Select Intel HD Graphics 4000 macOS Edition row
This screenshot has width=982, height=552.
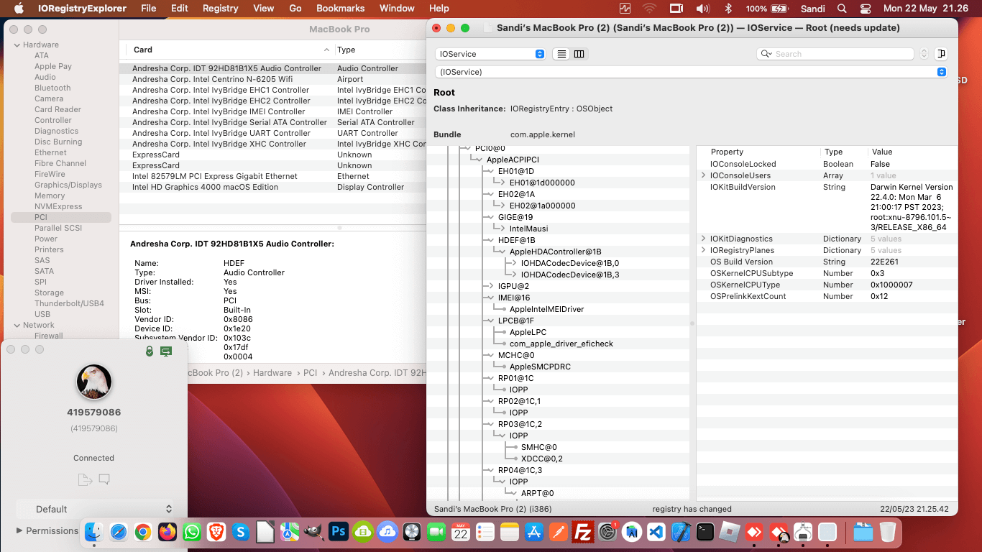pos(273,187)
